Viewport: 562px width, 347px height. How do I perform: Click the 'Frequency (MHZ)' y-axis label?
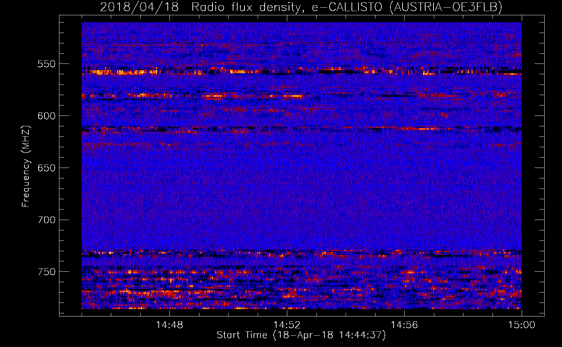tap(26, 166)
